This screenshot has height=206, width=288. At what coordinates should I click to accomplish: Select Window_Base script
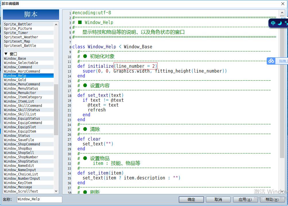pos(28,59)
